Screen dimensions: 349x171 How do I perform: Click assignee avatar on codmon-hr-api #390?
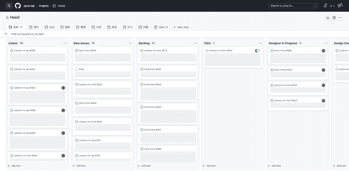tap(63, 133)
